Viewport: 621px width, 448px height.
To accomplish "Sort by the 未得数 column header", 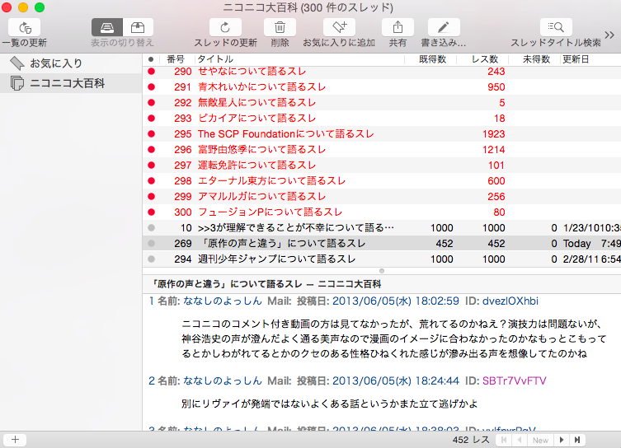I will (534, 59).
